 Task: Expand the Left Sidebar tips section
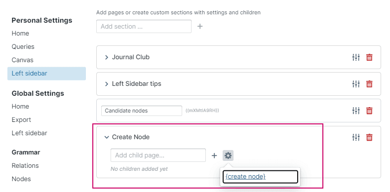point(107,84)
